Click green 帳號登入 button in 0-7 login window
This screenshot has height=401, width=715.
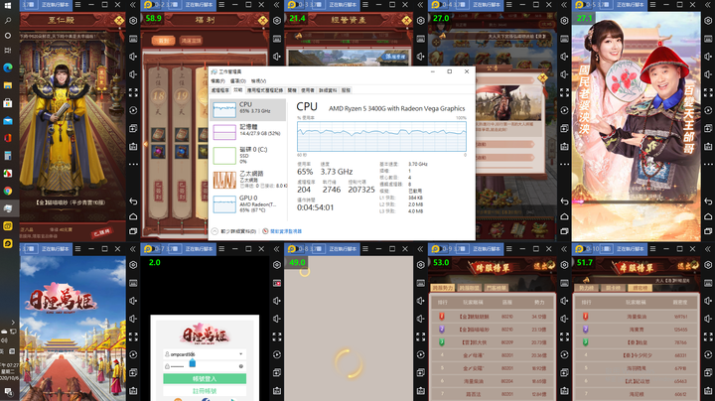[205, 379]
